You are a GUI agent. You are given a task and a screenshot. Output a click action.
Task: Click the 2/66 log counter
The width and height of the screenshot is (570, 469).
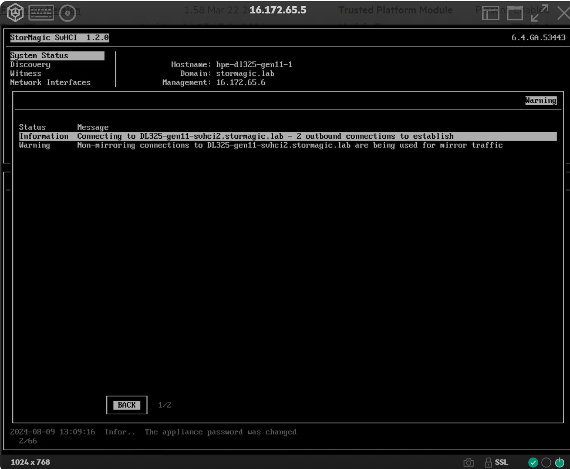point(28,441)
